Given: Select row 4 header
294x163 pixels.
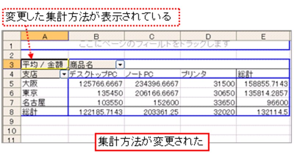Looking at the screenshot, I should (12, 74).
